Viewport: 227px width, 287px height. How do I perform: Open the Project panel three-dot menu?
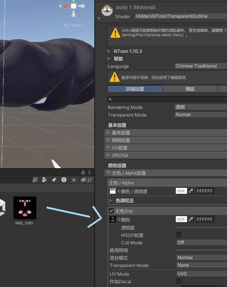click(89, 172)
